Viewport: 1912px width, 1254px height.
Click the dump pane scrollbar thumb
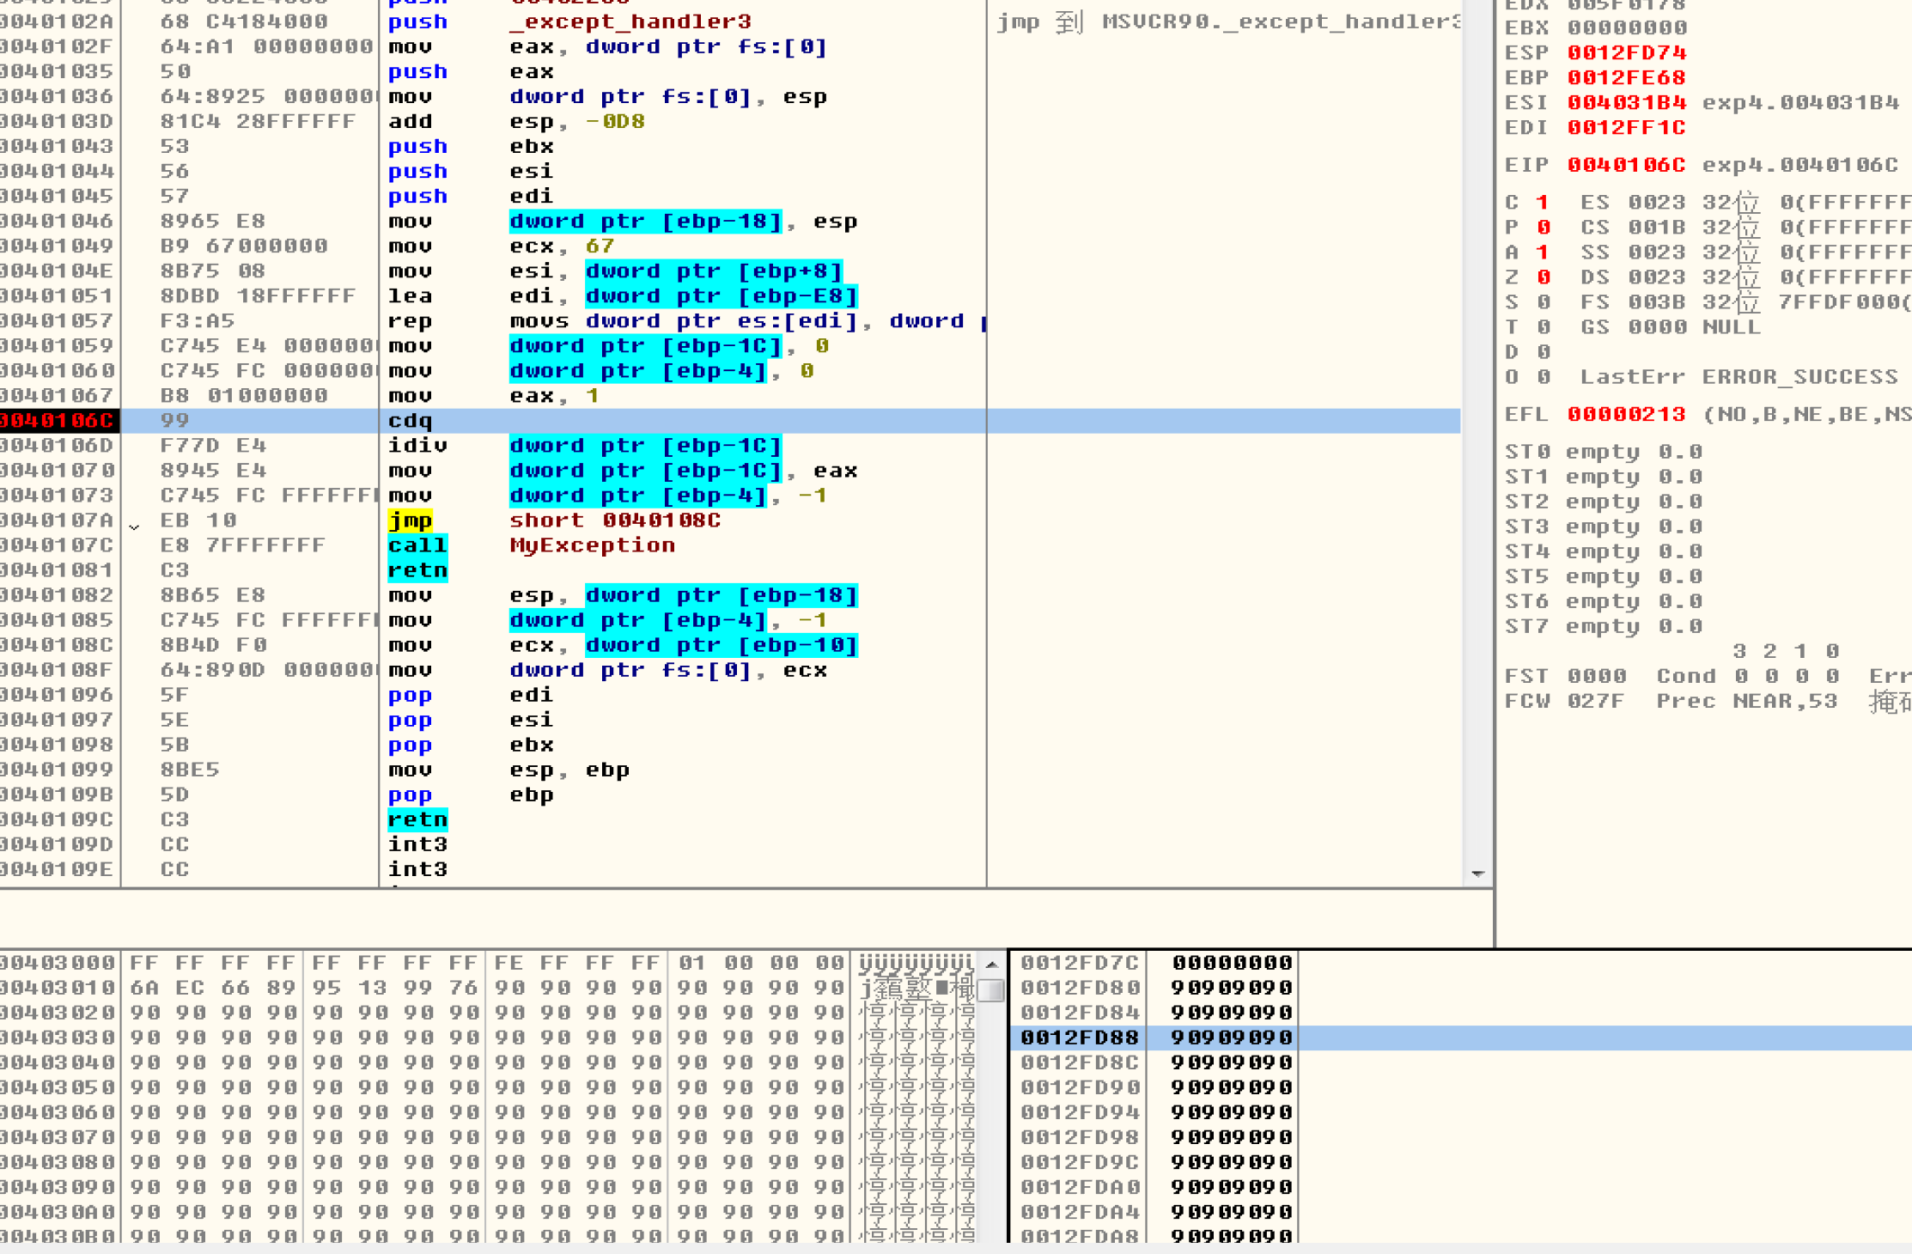click(991, 990)
